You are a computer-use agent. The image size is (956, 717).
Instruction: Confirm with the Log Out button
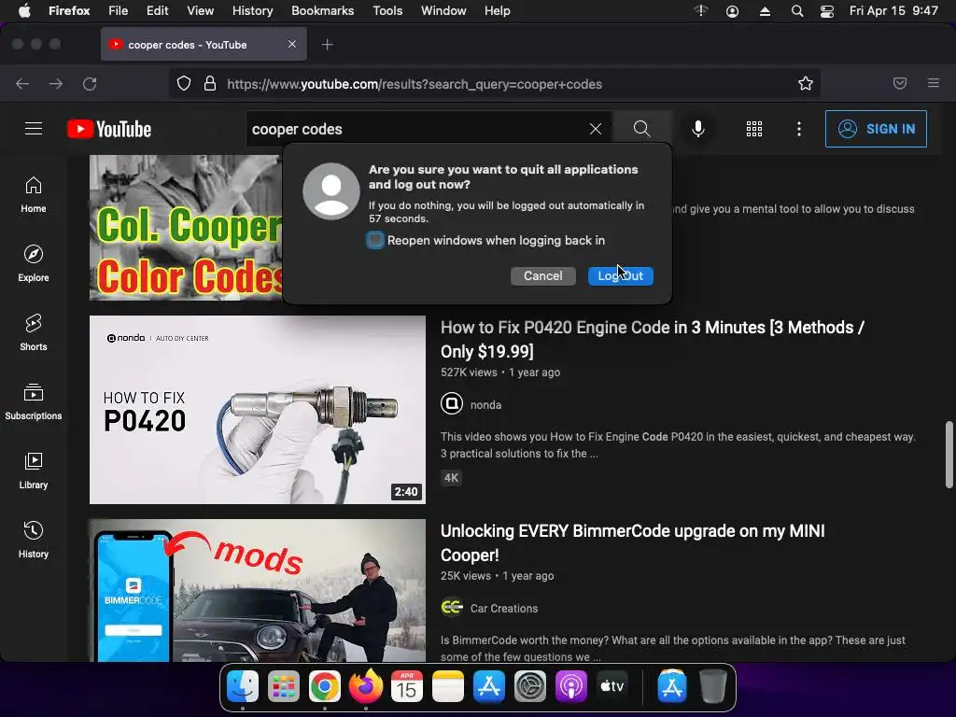[x=620, y=275]
